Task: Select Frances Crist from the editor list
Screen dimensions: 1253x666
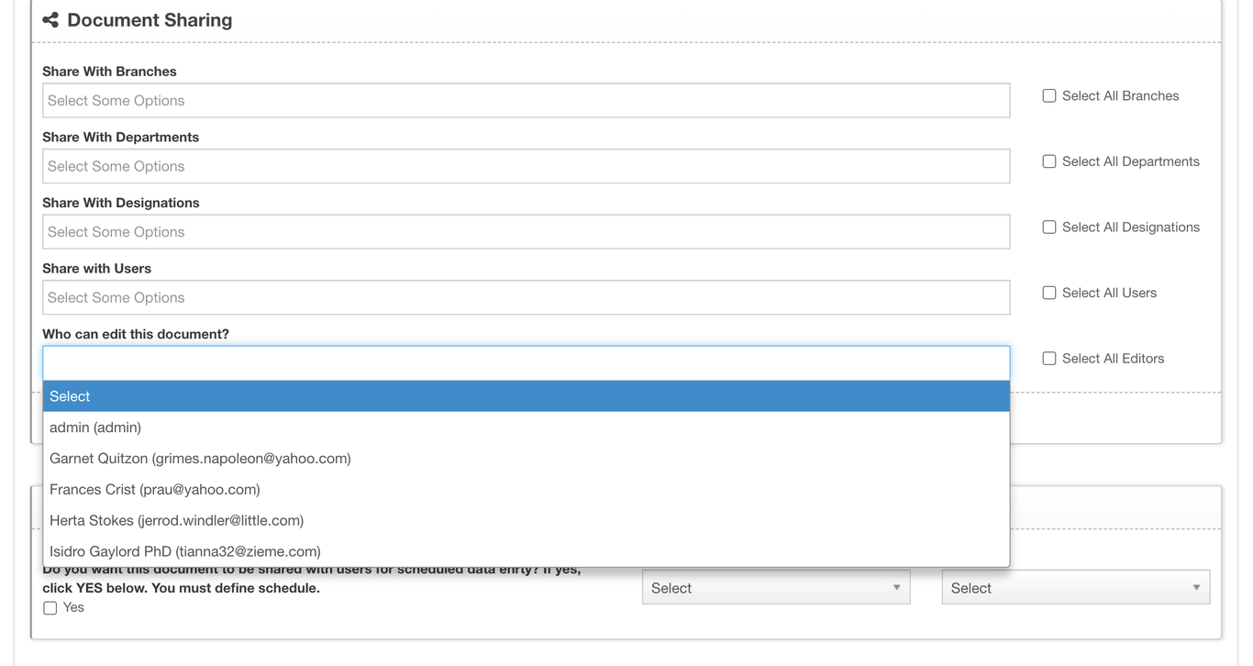Action: click(527, 490)
